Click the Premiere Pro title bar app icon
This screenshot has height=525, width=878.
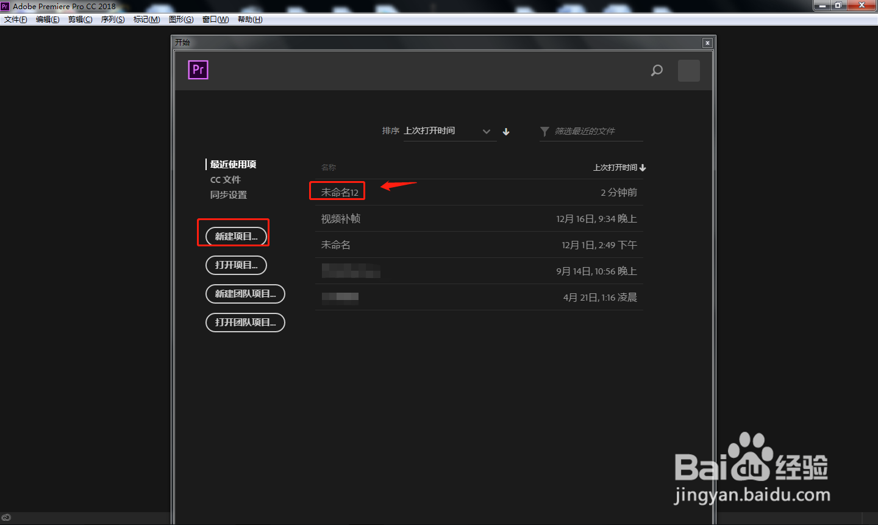[x=5, y=6]
